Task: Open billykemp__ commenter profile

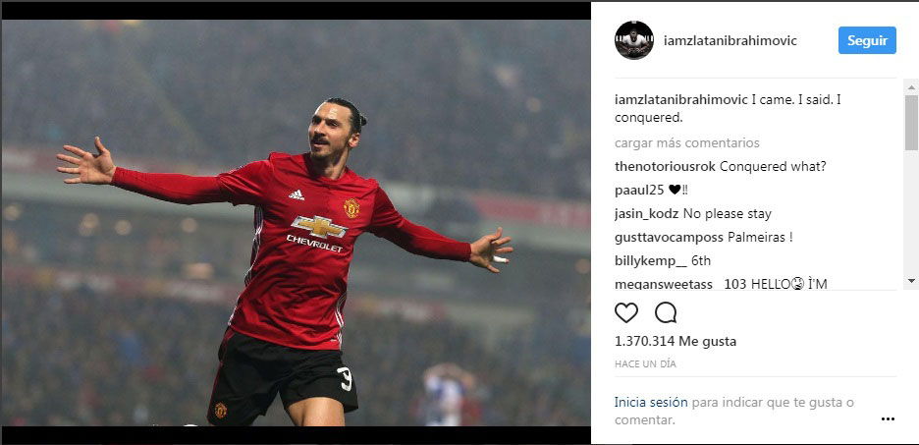Action: [651, 261]
